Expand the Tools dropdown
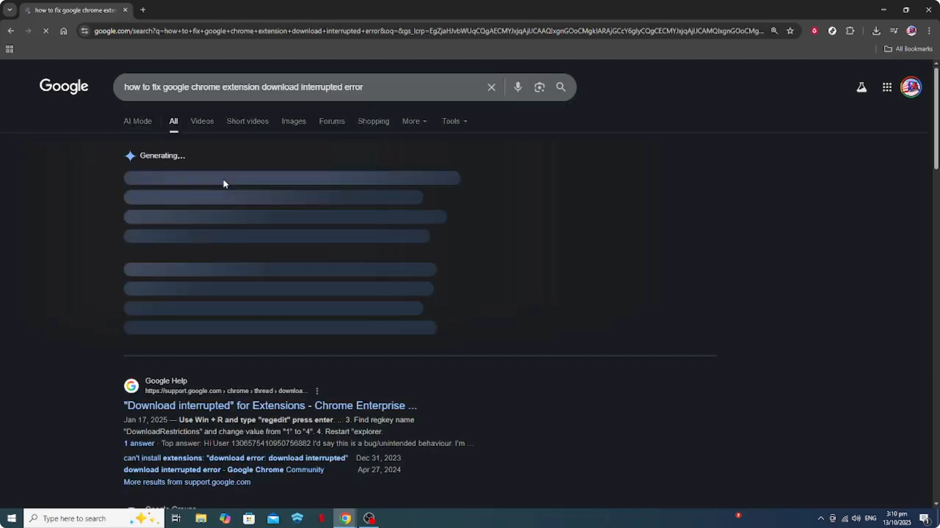The width and height of the screenshot is (940, 528). tap(454, 121)
